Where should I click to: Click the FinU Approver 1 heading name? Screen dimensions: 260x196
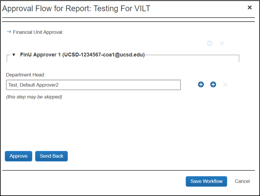coord(40,55)
